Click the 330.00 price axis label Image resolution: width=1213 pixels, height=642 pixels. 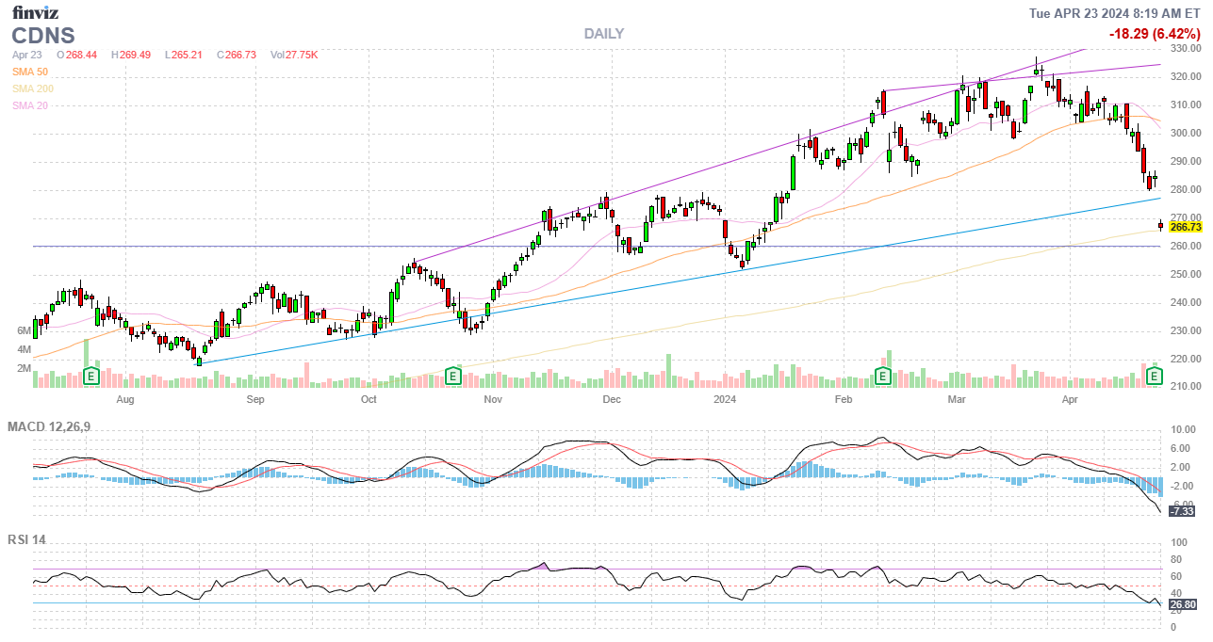(x=1185, y=48)
